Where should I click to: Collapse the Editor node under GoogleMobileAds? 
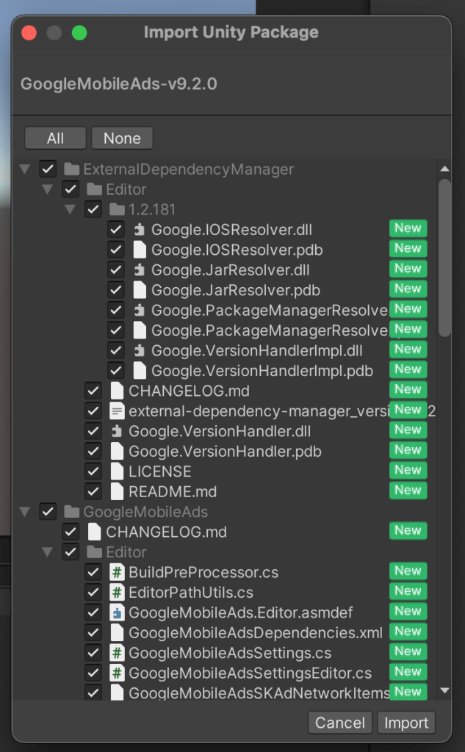point(47,551)
